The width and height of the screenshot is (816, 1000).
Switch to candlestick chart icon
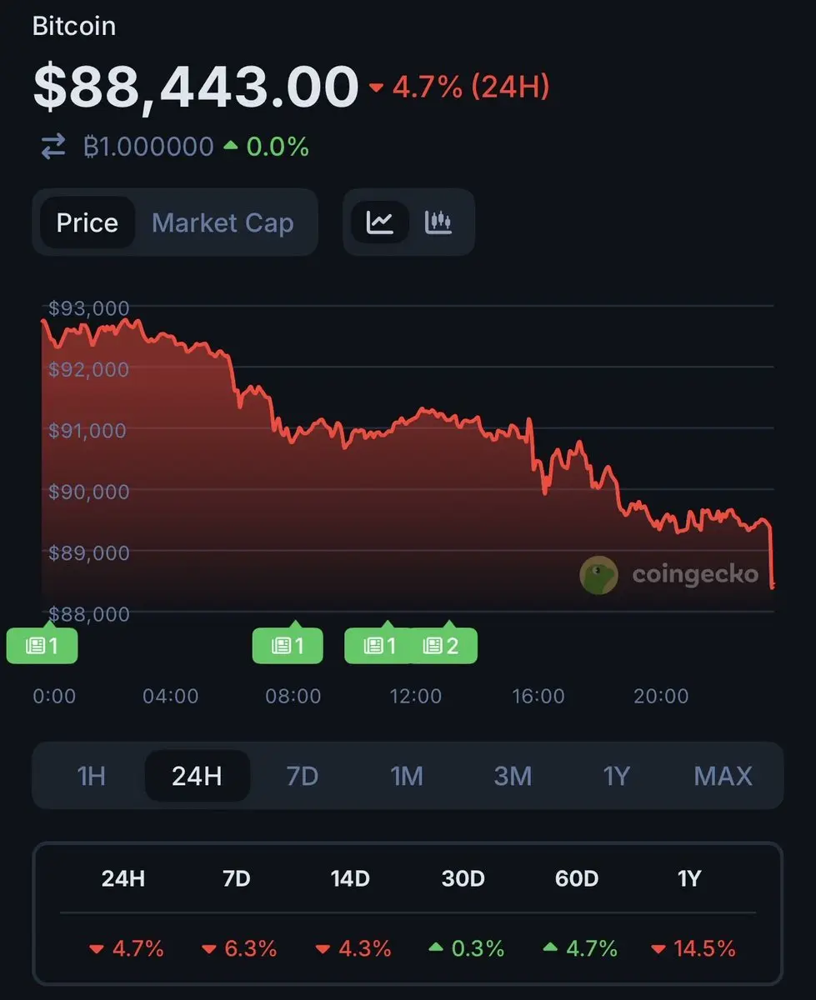tap(438, 222)
